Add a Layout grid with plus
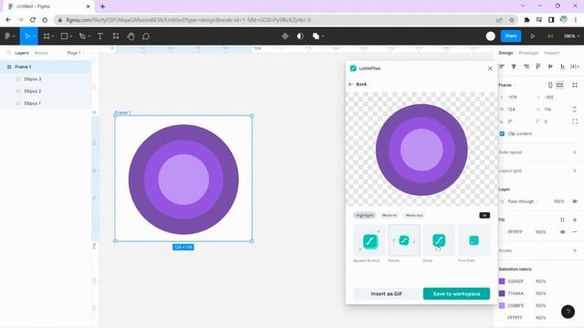The height and width of the screenshot is (328, 584). pyautogui.click(x=575, y=170)
